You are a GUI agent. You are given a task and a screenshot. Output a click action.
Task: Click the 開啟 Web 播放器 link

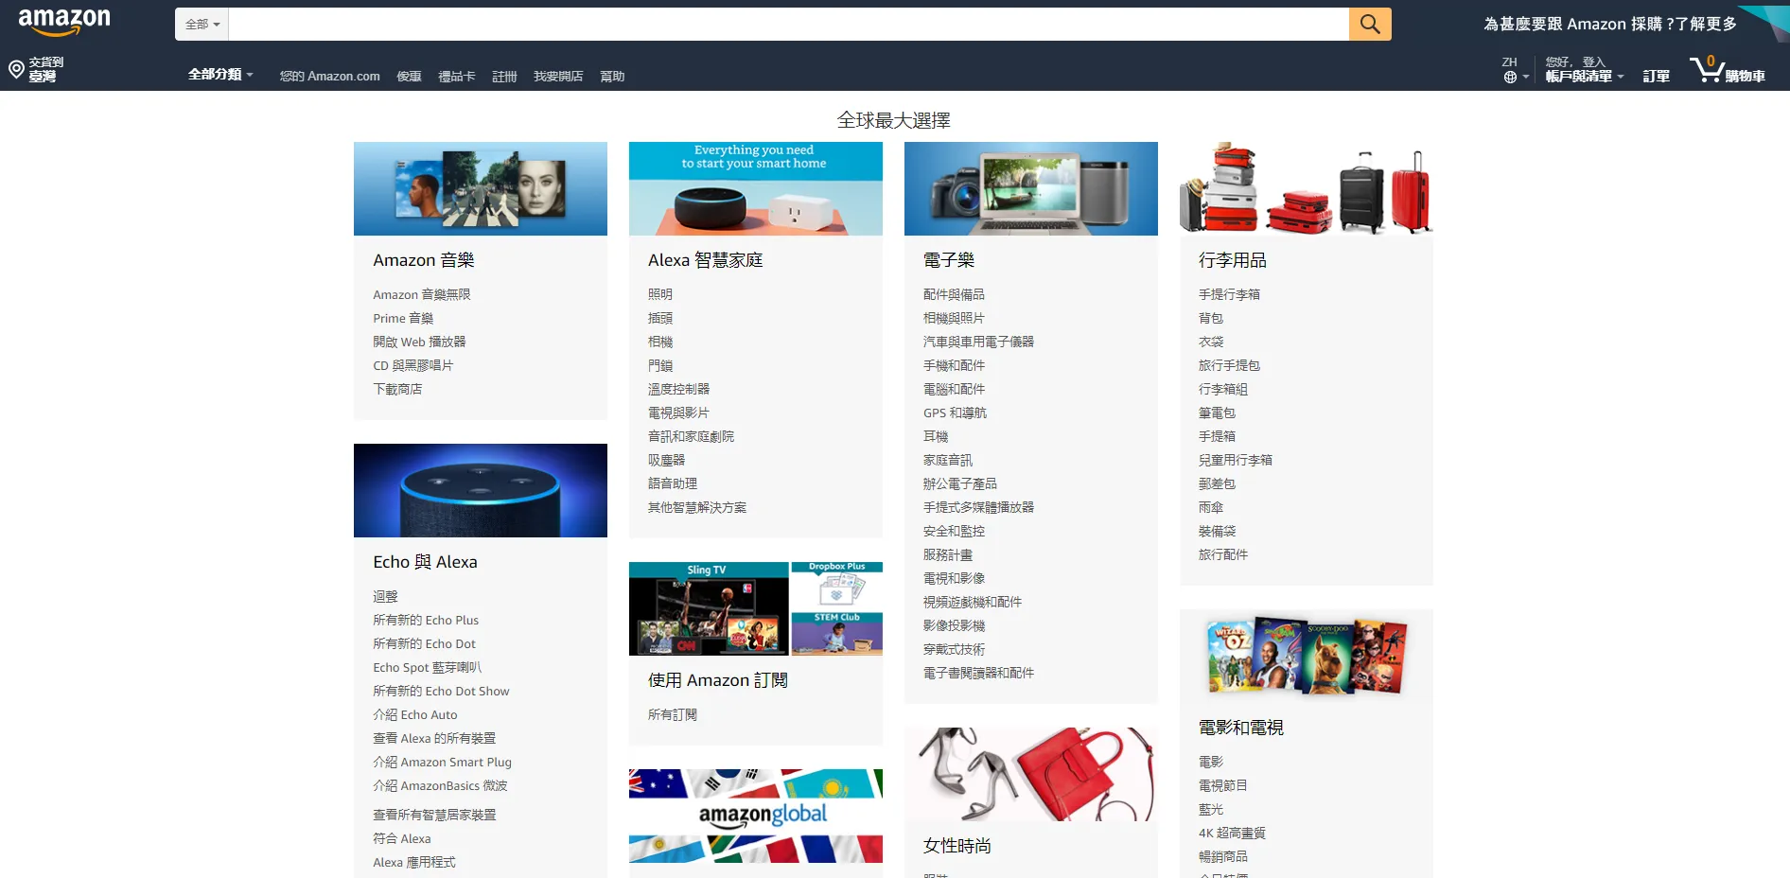point(419,342)
